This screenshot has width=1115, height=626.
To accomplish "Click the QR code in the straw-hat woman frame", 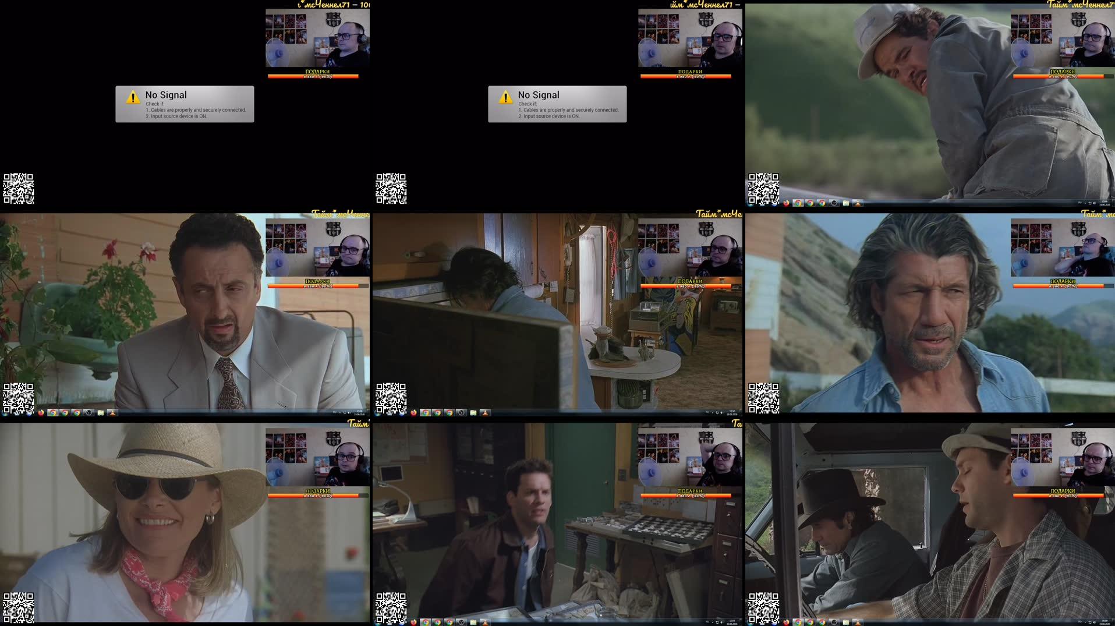I will tap(19, 608).
